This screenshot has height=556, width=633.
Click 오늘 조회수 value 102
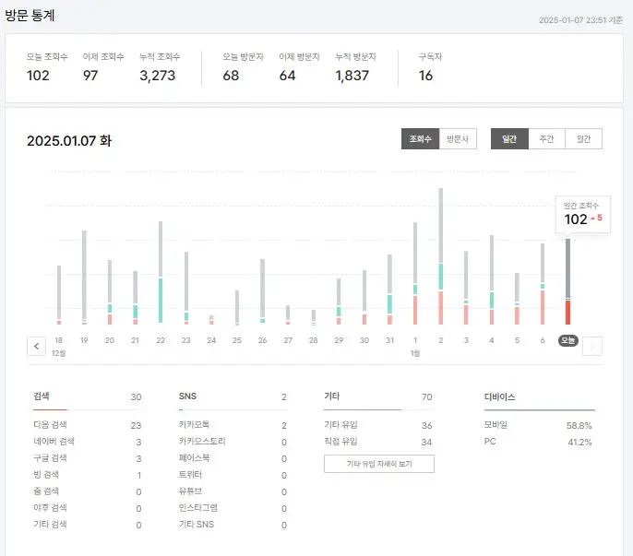coord(38,76)
